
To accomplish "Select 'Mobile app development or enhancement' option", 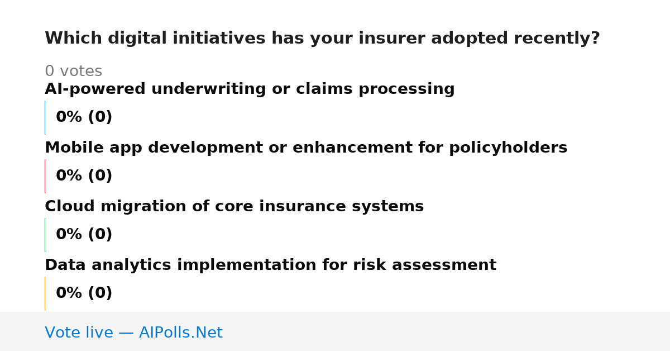I will (x=306, y=148).
